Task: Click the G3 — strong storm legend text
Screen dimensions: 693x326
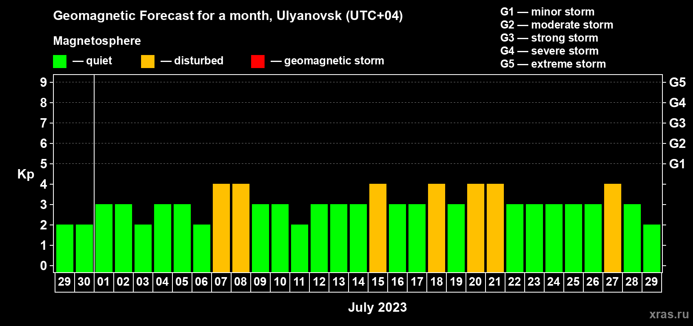Action: tap(549, 38)
